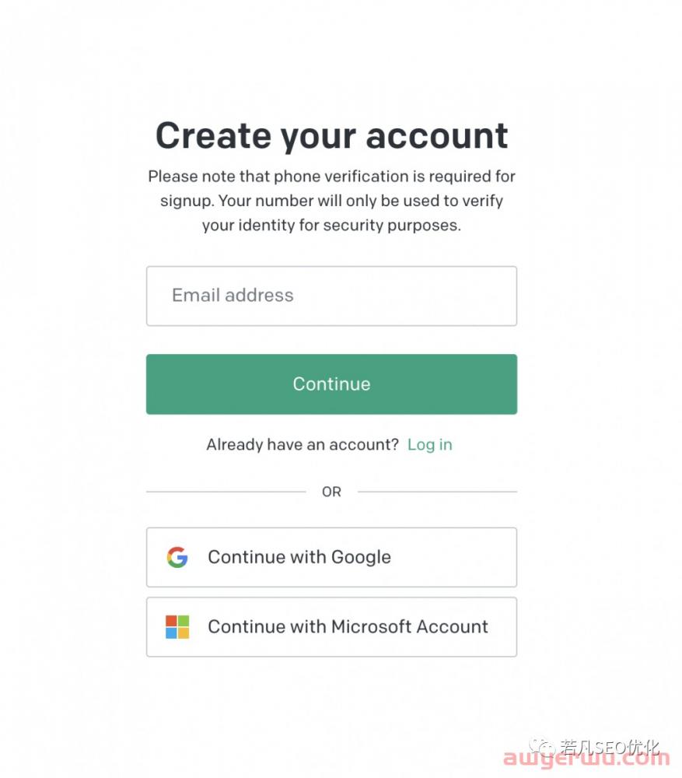Viewport: 682px width, 778px height.
Task: Click the OR divider label
Action: (x=331, y=492)
